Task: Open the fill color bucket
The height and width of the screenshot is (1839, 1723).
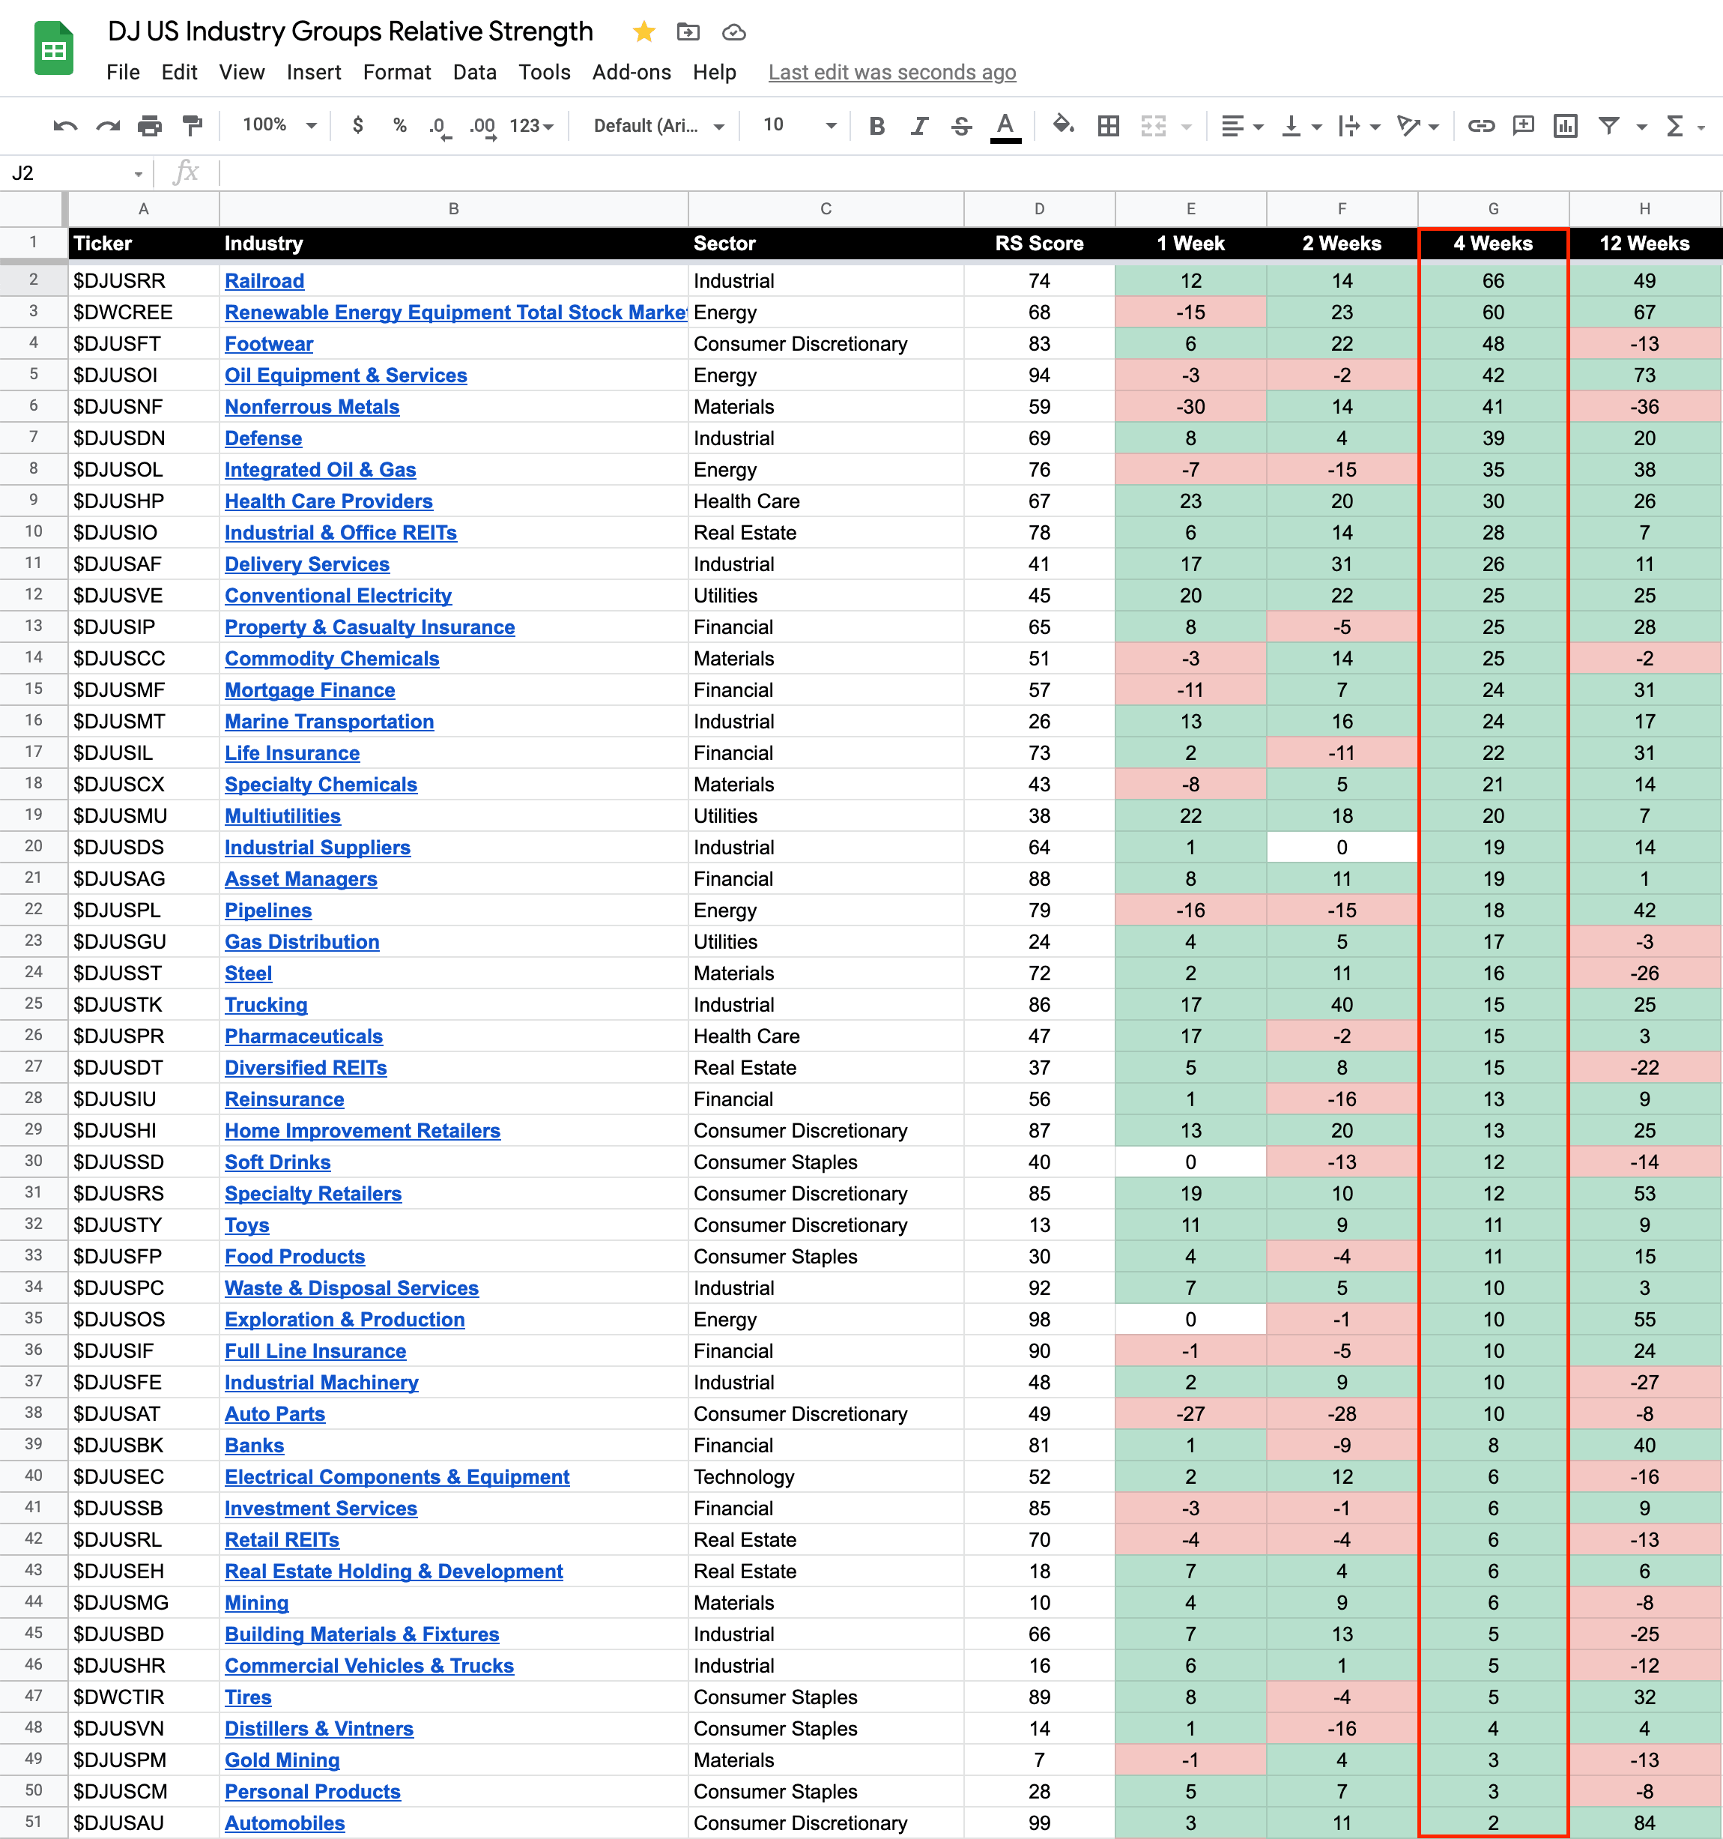Action: point(1063,126)
